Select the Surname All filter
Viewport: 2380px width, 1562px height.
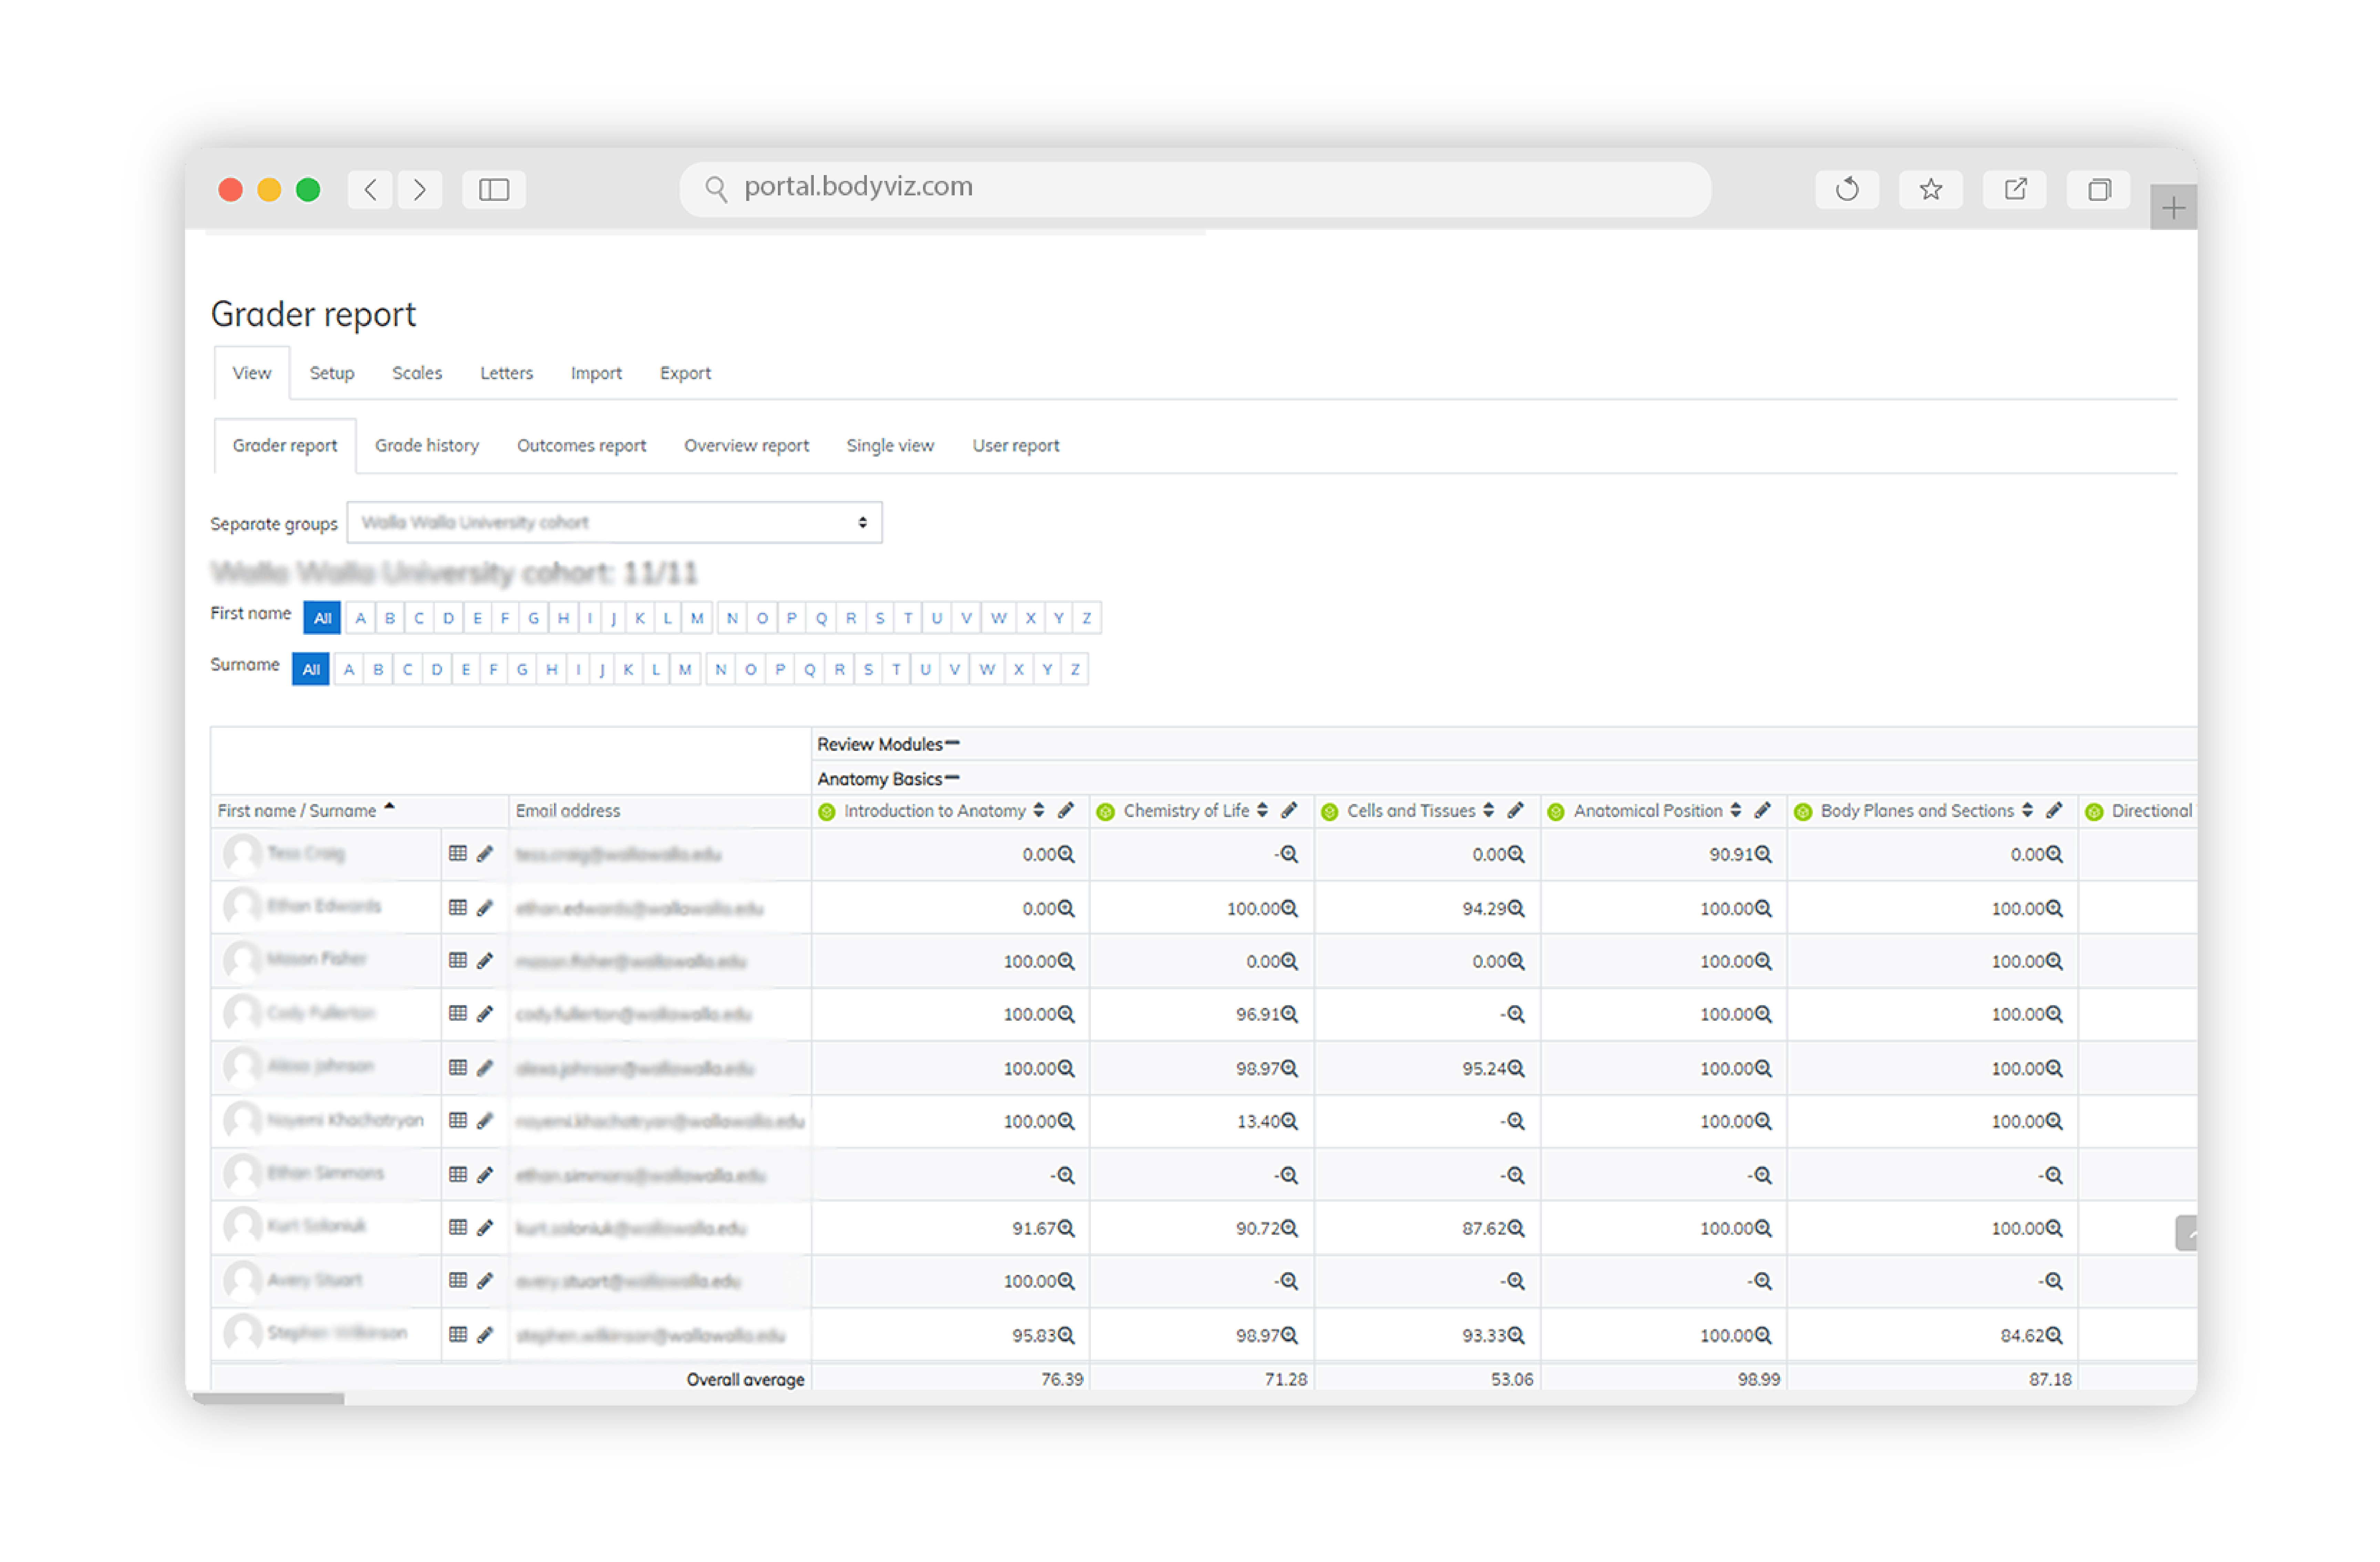(x=311, y=669)
